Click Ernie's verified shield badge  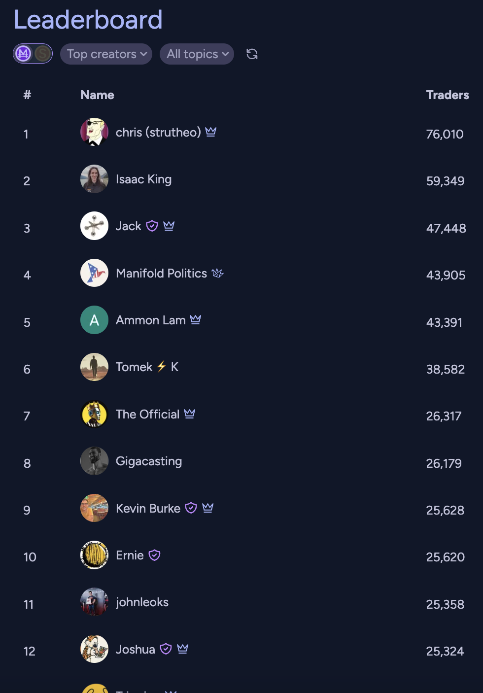[x=154, y=555]
